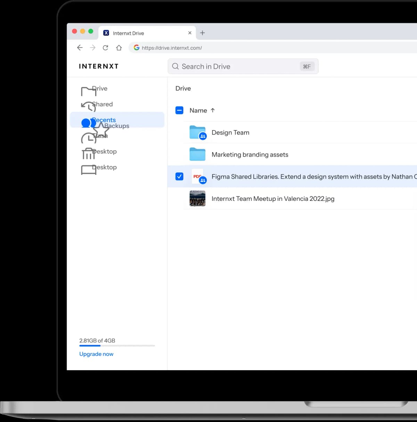
Task: Click the clock icon beside Trash label
Action: [x=89, y=138]
